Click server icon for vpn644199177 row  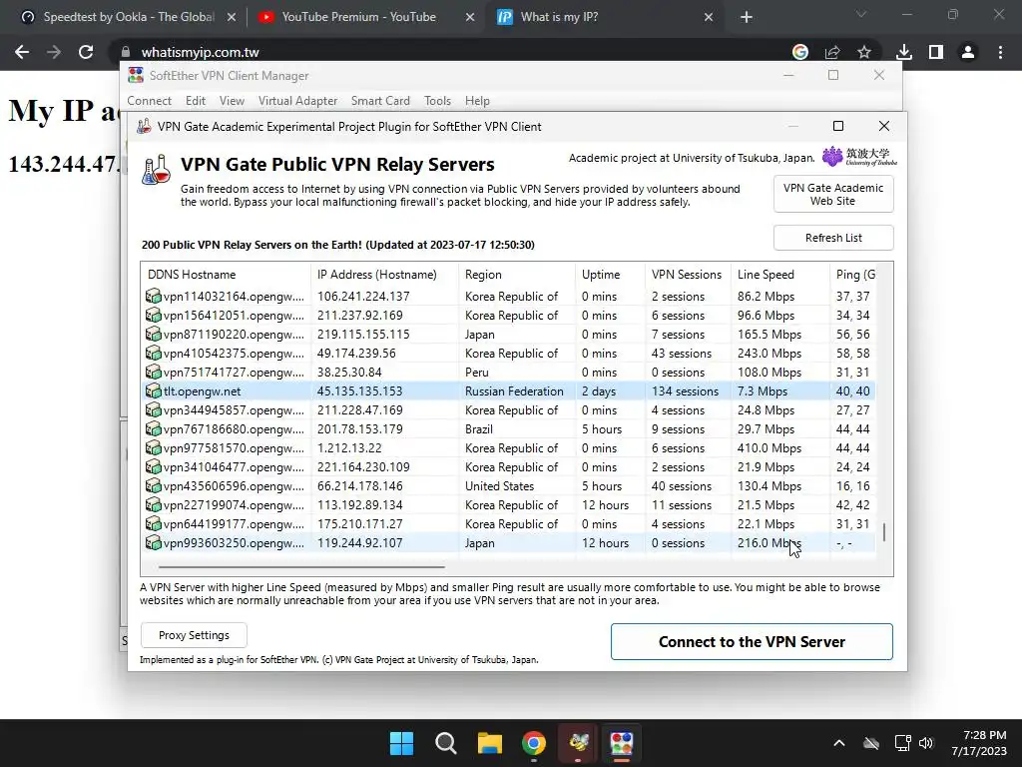coord(153,523)
